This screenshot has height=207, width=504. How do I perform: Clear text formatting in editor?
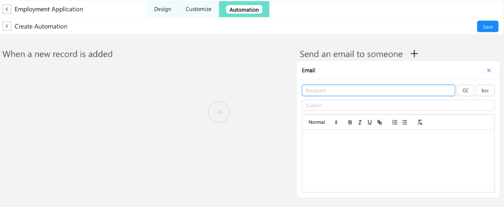[419, 122]
